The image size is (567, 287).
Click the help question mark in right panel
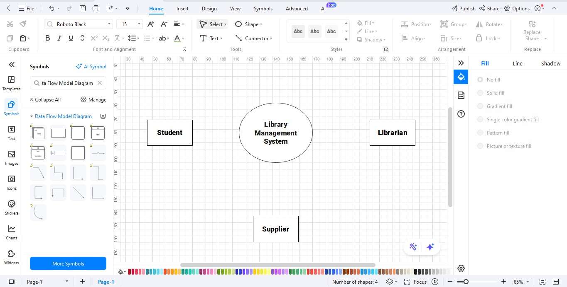[x=461, y=114]
